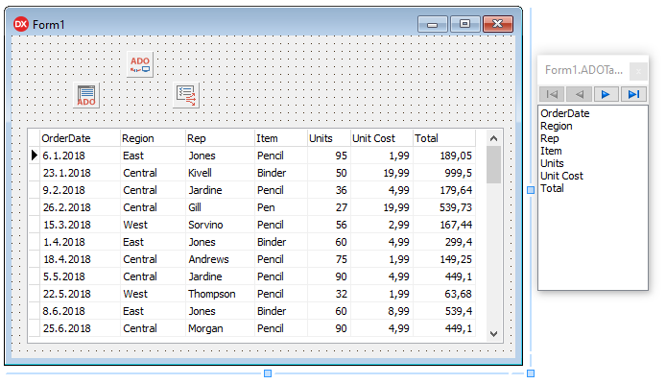Viewport: 666px width, 384px height.
Task: Click the OrderDate column header
Action: 80,138
